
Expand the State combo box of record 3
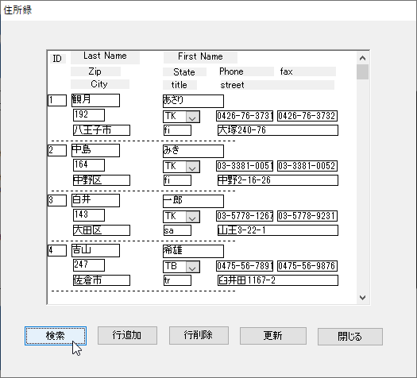pos(192,217)
